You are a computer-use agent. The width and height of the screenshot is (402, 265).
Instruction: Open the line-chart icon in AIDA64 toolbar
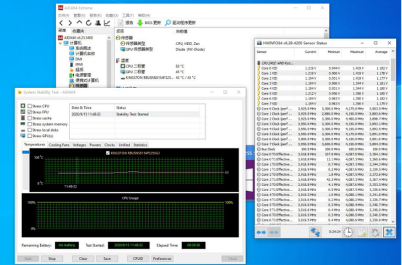[x=107, y=23]
